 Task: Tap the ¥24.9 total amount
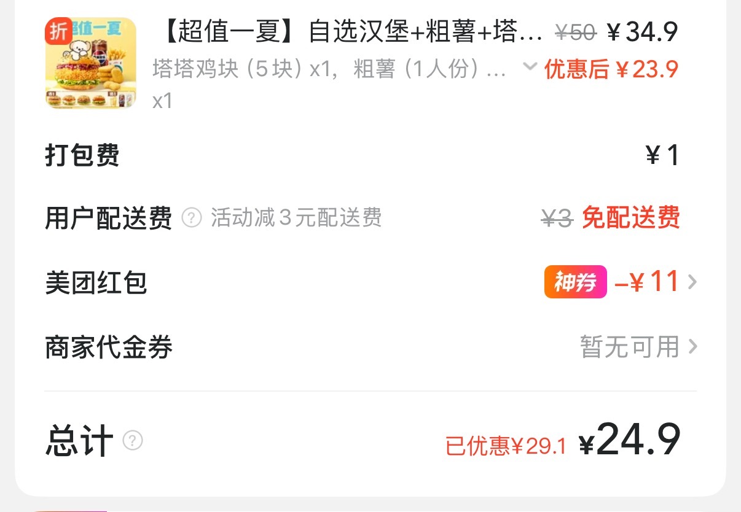[630, 440]
